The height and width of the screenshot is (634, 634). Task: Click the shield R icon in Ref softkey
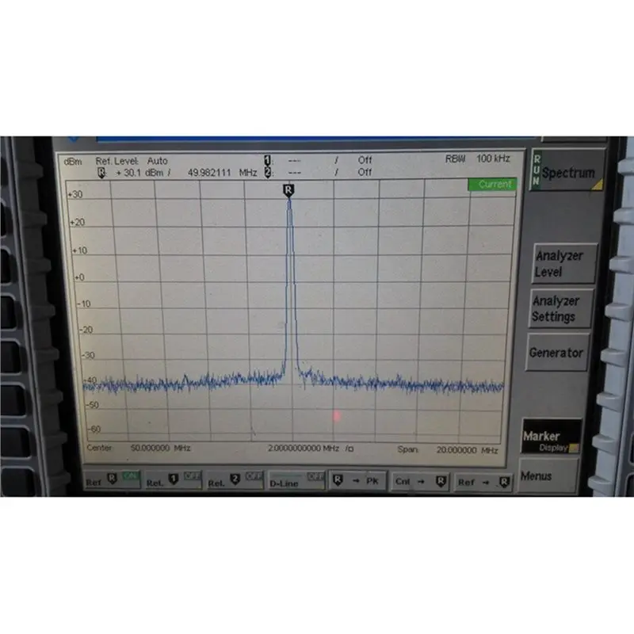[x=112, y=479]
